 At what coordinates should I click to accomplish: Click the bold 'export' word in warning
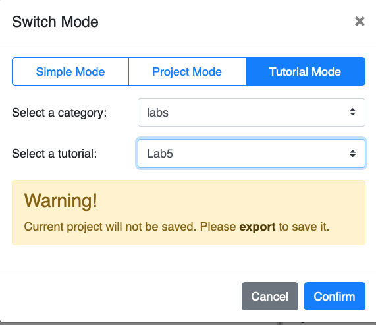tap(257, 227)
